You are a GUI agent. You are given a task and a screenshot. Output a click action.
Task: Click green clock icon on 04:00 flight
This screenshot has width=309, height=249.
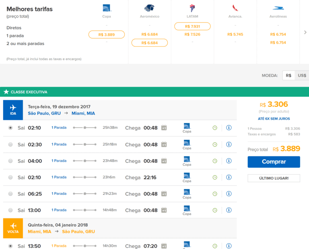pos(215,161)
